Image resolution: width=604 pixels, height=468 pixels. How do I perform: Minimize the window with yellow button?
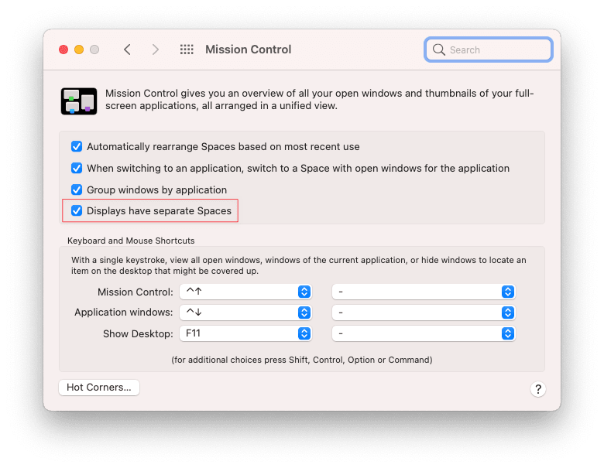(x=79, y=50)
